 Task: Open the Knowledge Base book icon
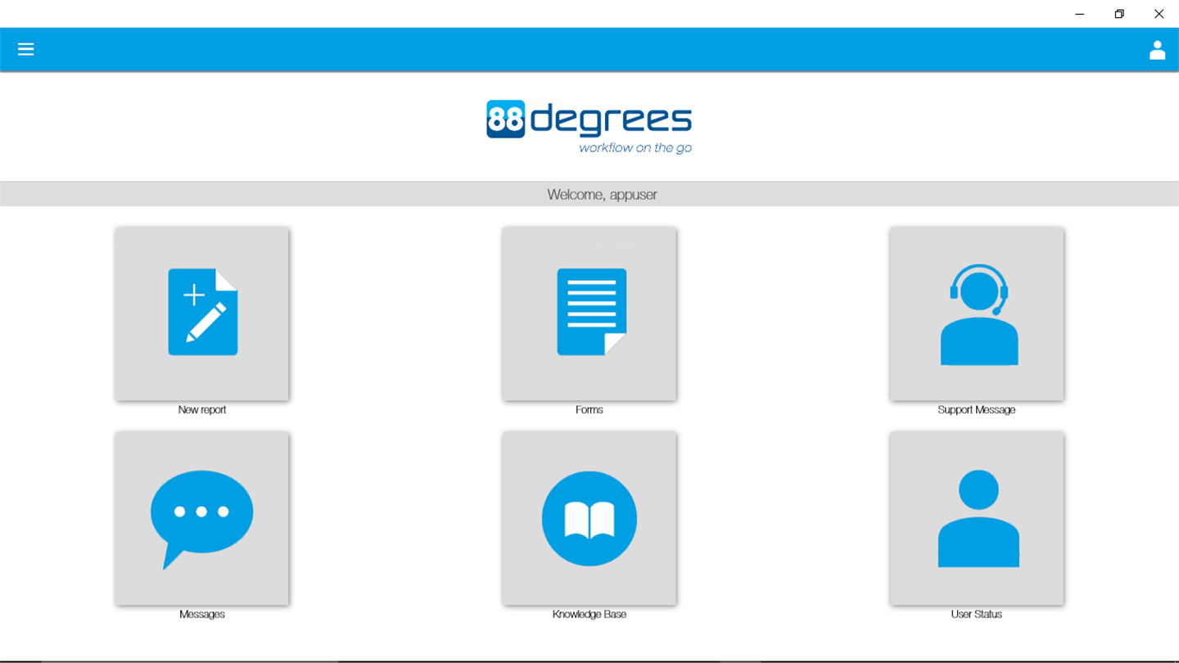coord(589,518)
